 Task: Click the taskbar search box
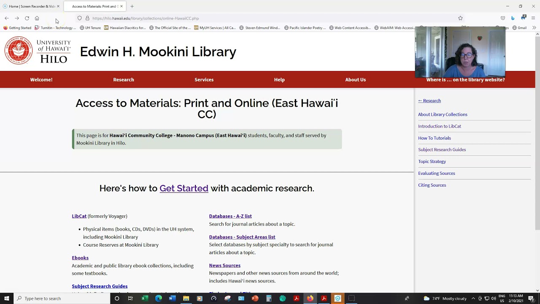[x=61, y=299]
